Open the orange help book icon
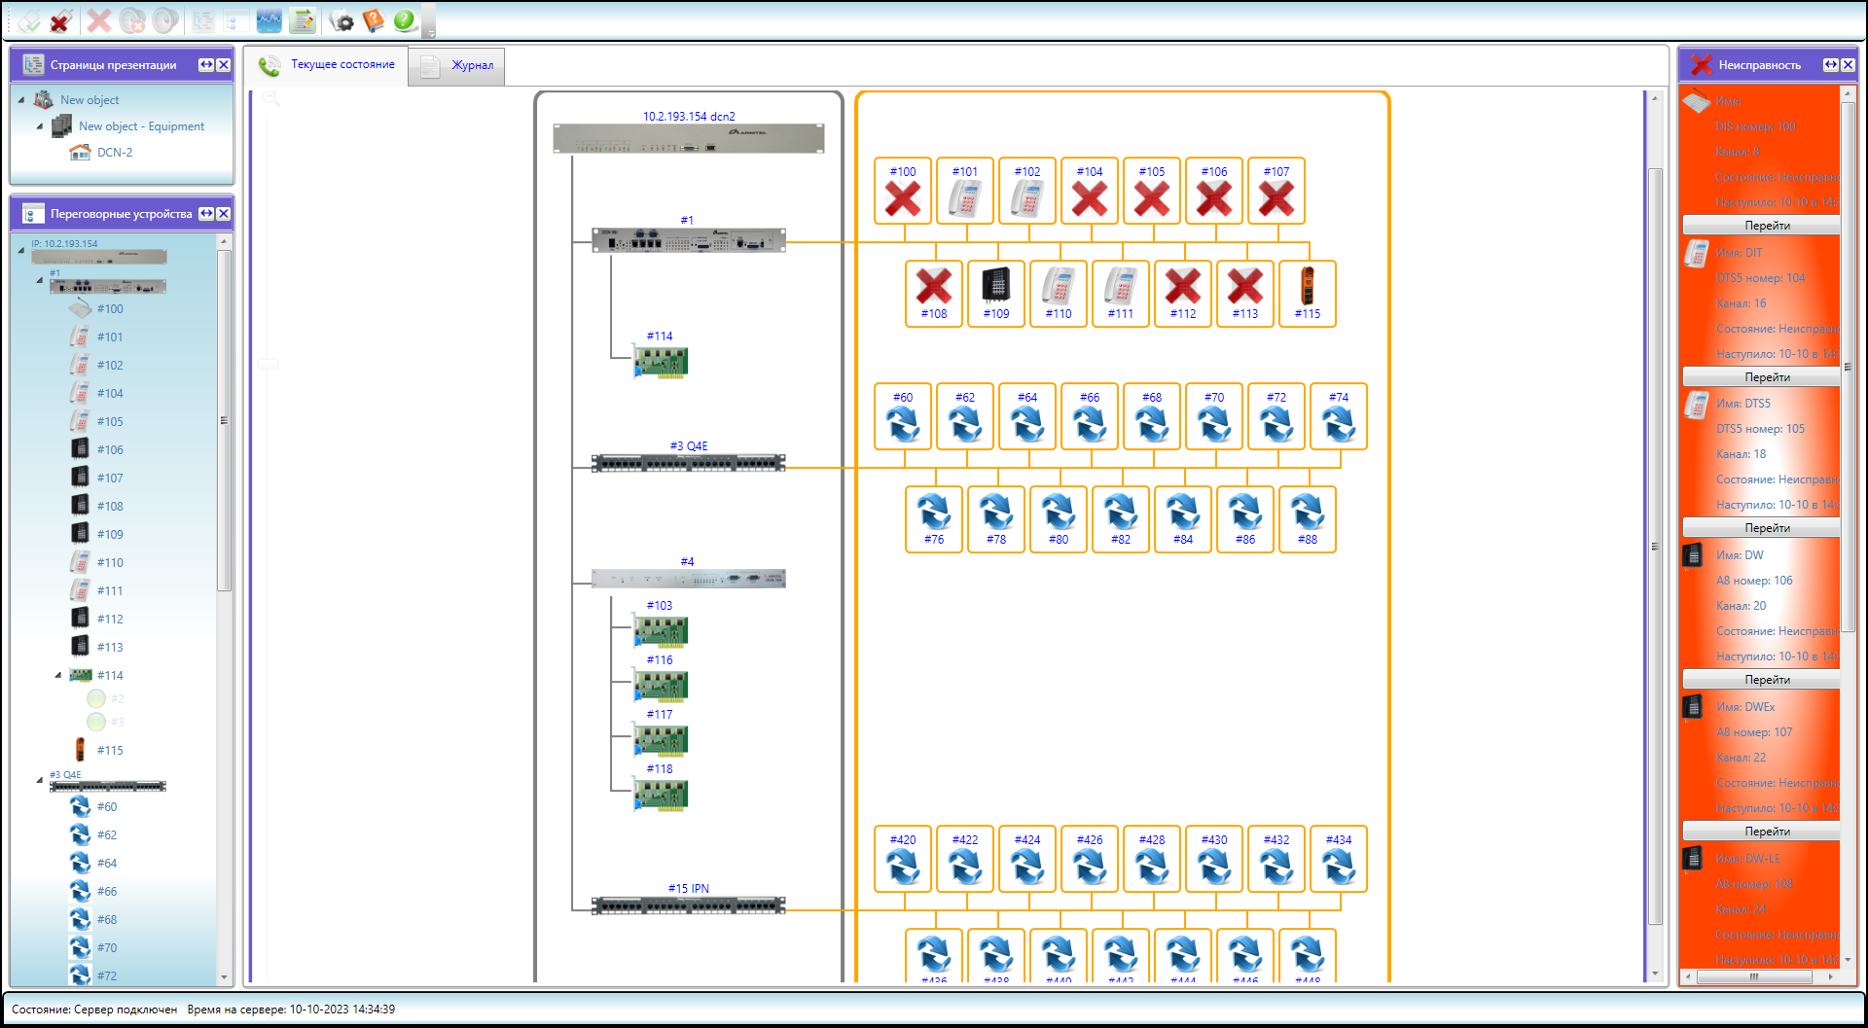1868x1028 pixels. [373, 20]
